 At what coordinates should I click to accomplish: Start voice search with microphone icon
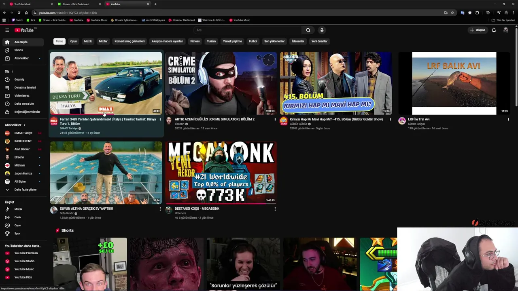coord(322,30)
